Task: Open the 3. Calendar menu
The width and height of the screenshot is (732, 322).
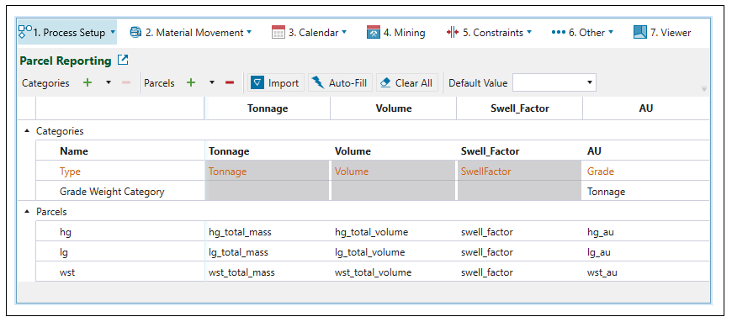Action: tap(309, 32)
